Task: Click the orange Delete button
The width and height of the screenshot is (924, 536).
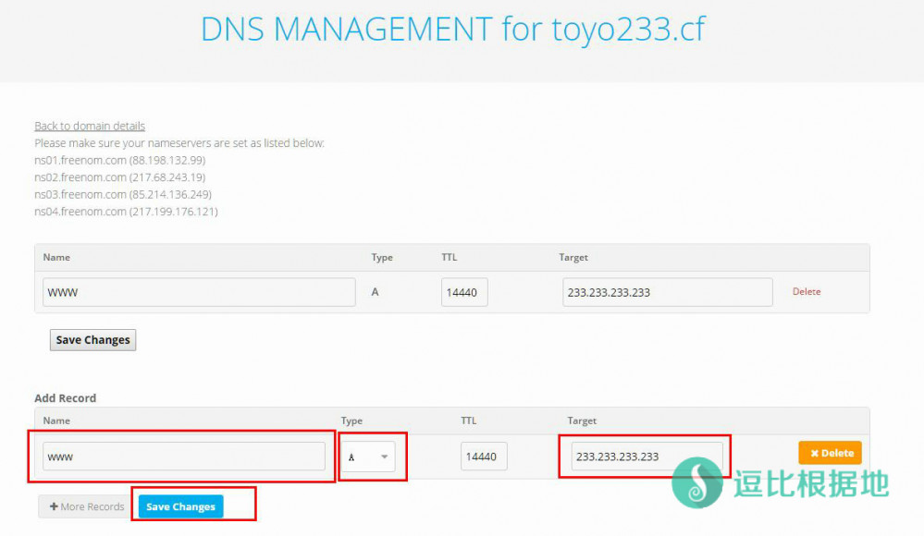Action: pyautogui.click(x=830, y=453)
